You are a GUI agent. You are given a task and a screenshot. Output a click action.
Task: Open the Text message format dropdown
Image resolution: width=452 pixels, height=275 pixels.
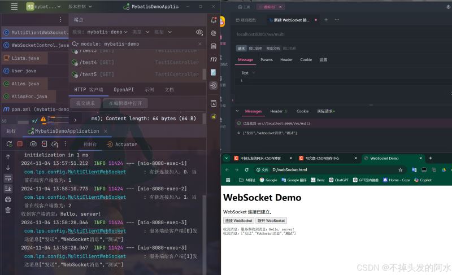point(248,73)
